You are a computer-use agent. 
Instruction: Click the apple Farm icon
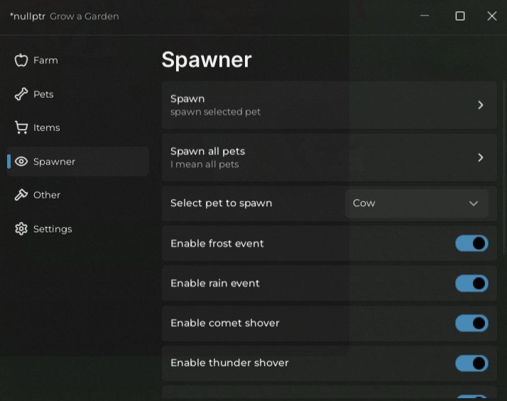click(21, 60)
